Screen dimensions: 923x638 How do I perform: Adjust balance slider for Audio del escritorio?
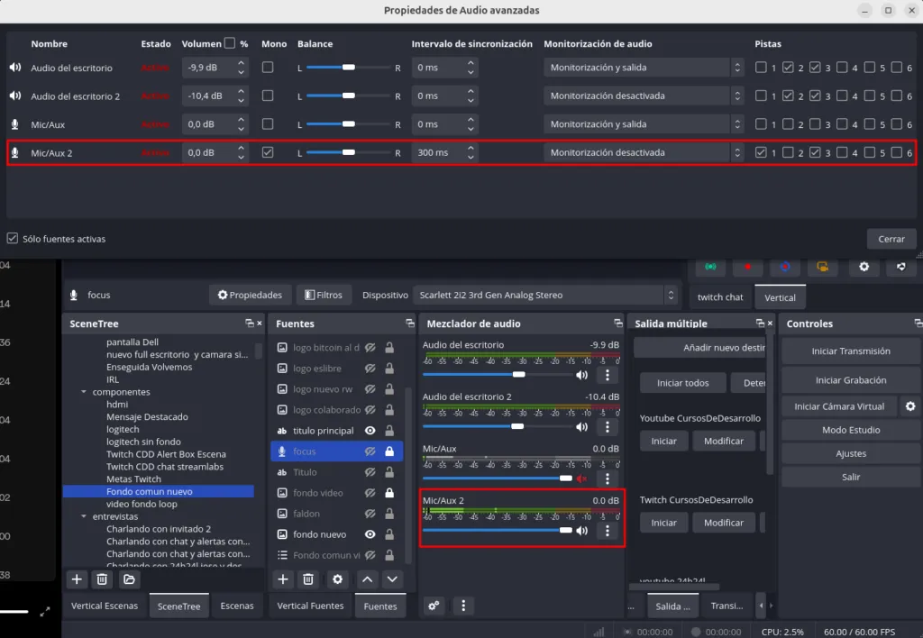coord(348,68)
